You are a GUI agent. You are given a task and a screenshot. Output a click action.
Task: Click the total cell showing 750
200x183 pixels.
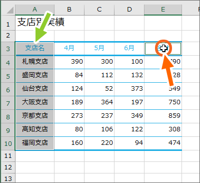(x=163, y=103)
